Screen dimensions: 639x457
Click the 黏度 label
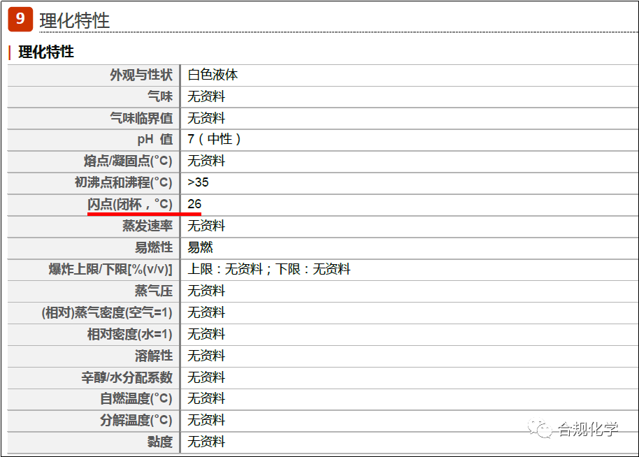[159, 442]
